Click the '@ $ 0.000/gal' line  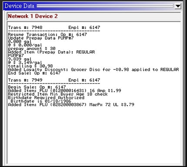(x=25, y=45)
